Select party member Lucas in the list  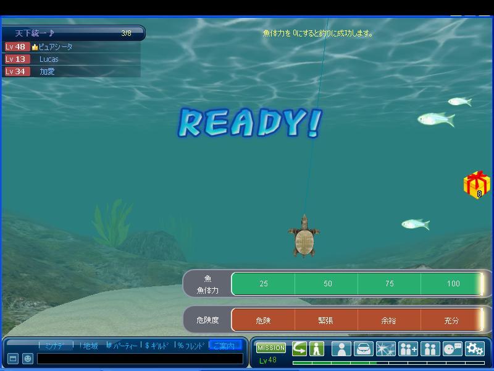click(x=49, y=59)
